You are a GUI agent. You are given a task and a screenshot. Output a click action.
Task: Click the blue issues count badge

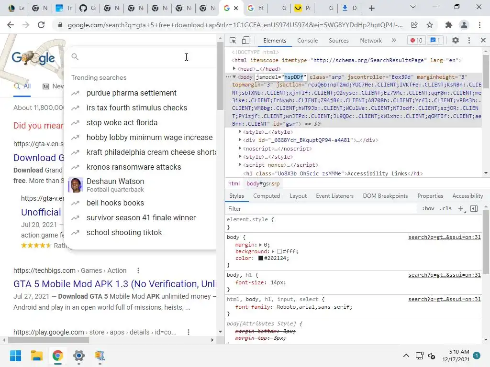pos(435,40)
